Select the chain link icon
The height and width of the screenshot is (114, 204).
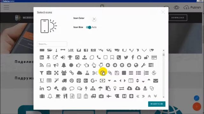click(x=71, y=73)
